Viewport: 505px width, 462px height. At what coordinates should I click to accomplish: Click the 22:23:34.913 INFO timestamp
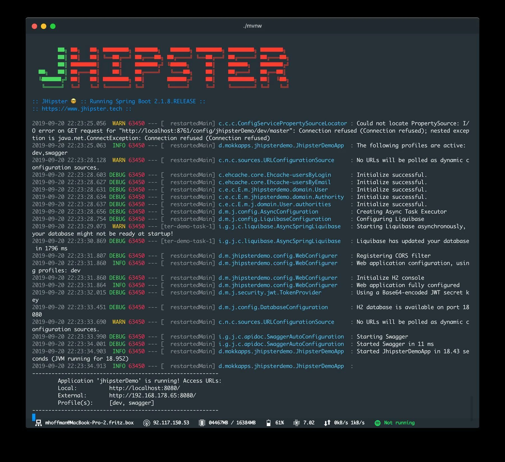(x=69, y=366)
